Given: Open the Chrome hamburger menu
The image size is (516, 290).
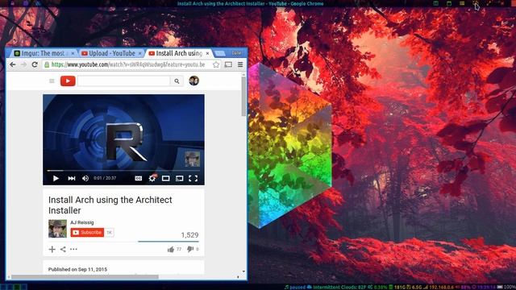Looking at the screenshot, I should [240, 64].
